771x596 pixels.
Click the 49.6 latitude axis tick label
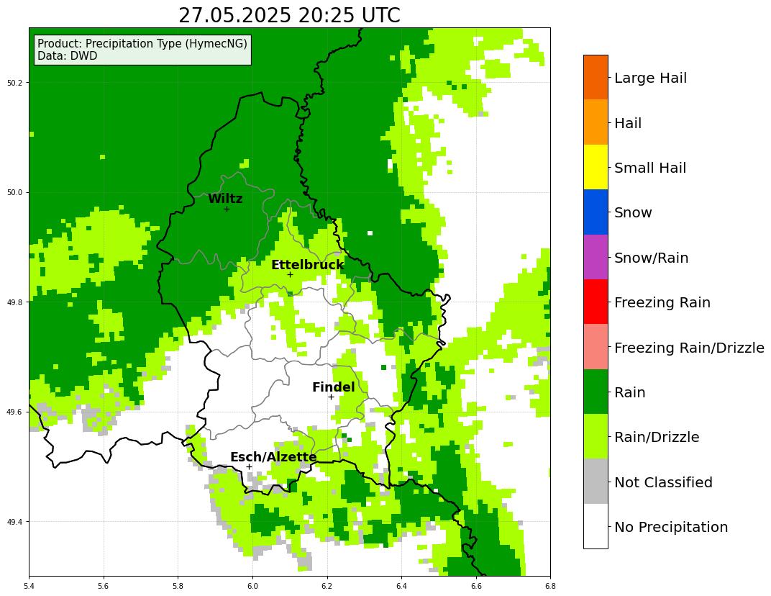tap(15, 412)
